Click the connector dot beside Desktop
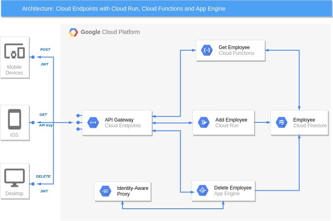 pos(33,184)
